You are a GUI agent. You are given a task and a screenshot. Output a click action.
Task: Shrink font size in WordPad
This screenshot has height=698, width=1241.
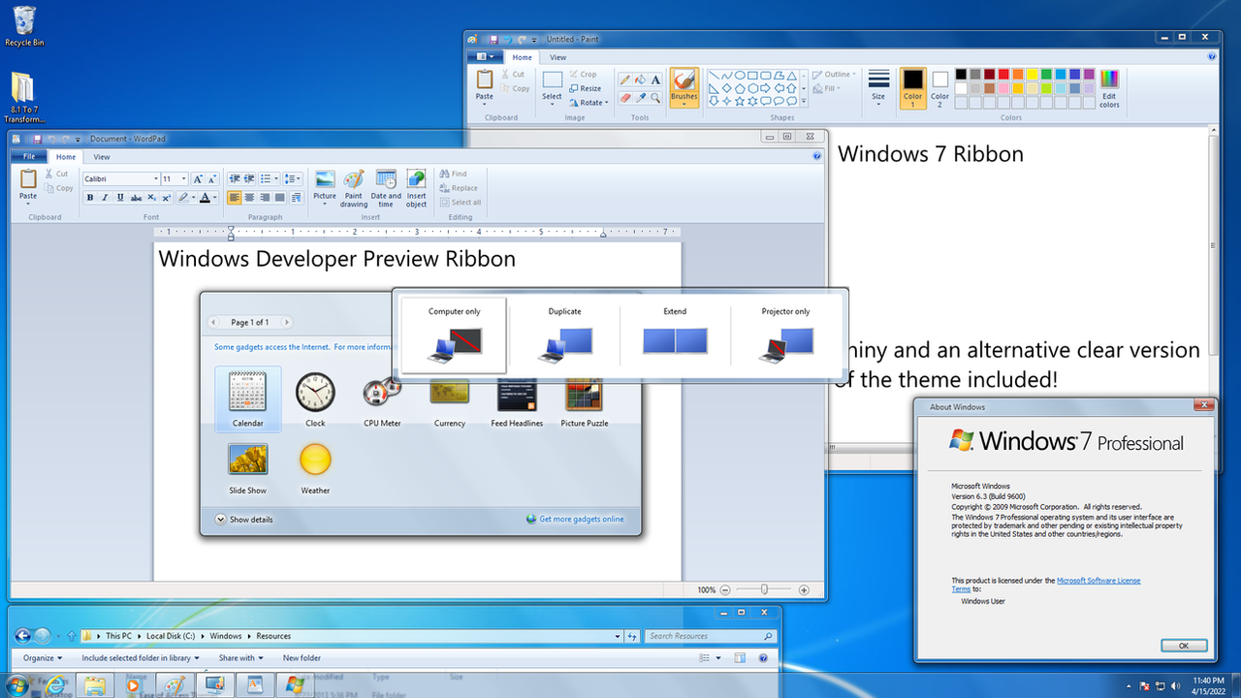click(x=212, y=179)
